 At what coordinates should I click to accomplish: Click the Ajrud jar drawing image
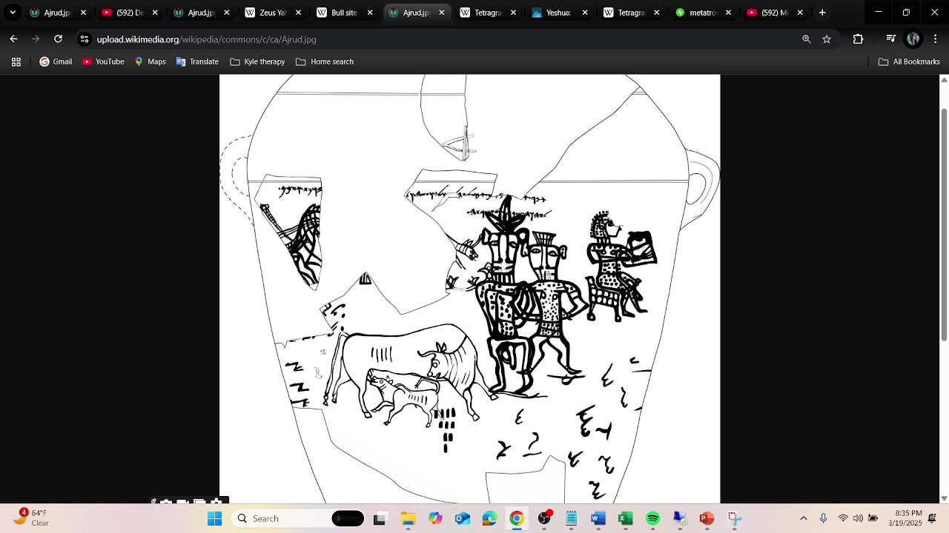[469, 289]
